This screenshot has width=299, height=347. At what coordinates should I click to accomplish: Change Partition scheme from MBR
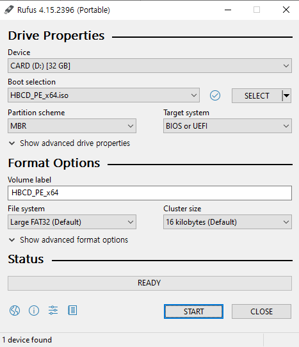(x=72, y=126)
